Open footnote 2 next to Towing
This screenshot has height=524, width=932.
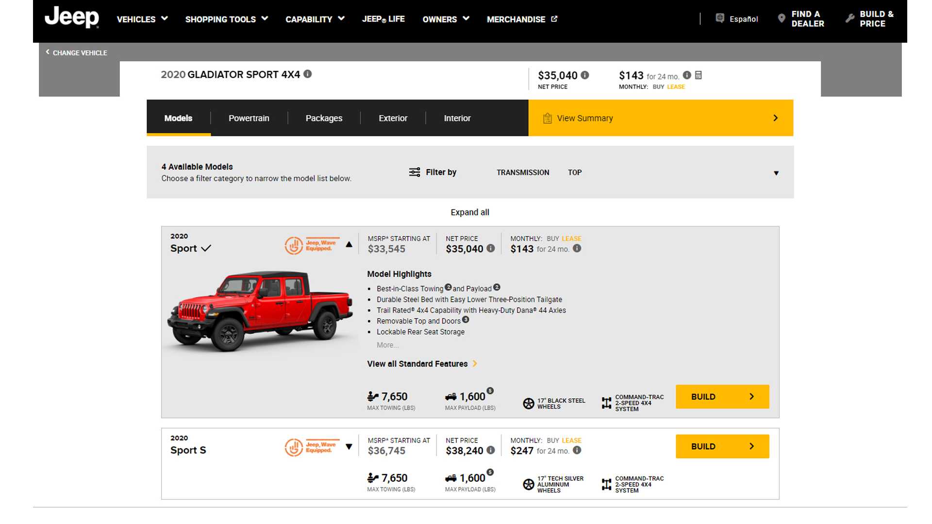coord(448,287)
